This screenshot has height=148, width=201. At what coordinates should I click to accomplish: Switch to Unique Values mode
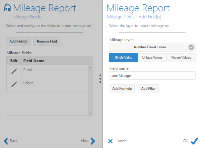[152, 58]
